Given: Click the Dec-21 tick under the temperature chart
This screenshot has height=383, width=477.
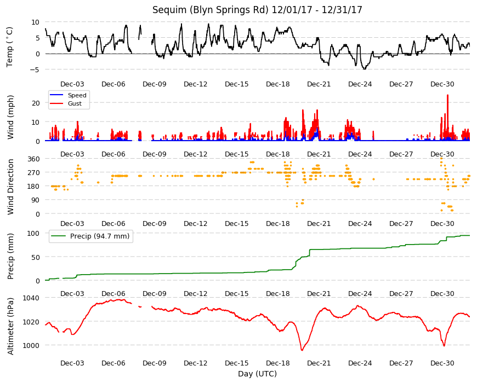Looking at the screenshot, I should pos(319,84).
